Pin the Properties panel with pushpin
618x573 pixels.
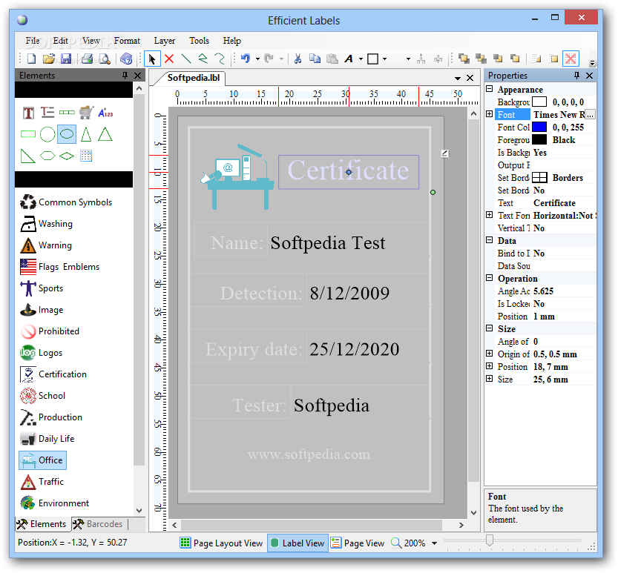click(576, 75)
